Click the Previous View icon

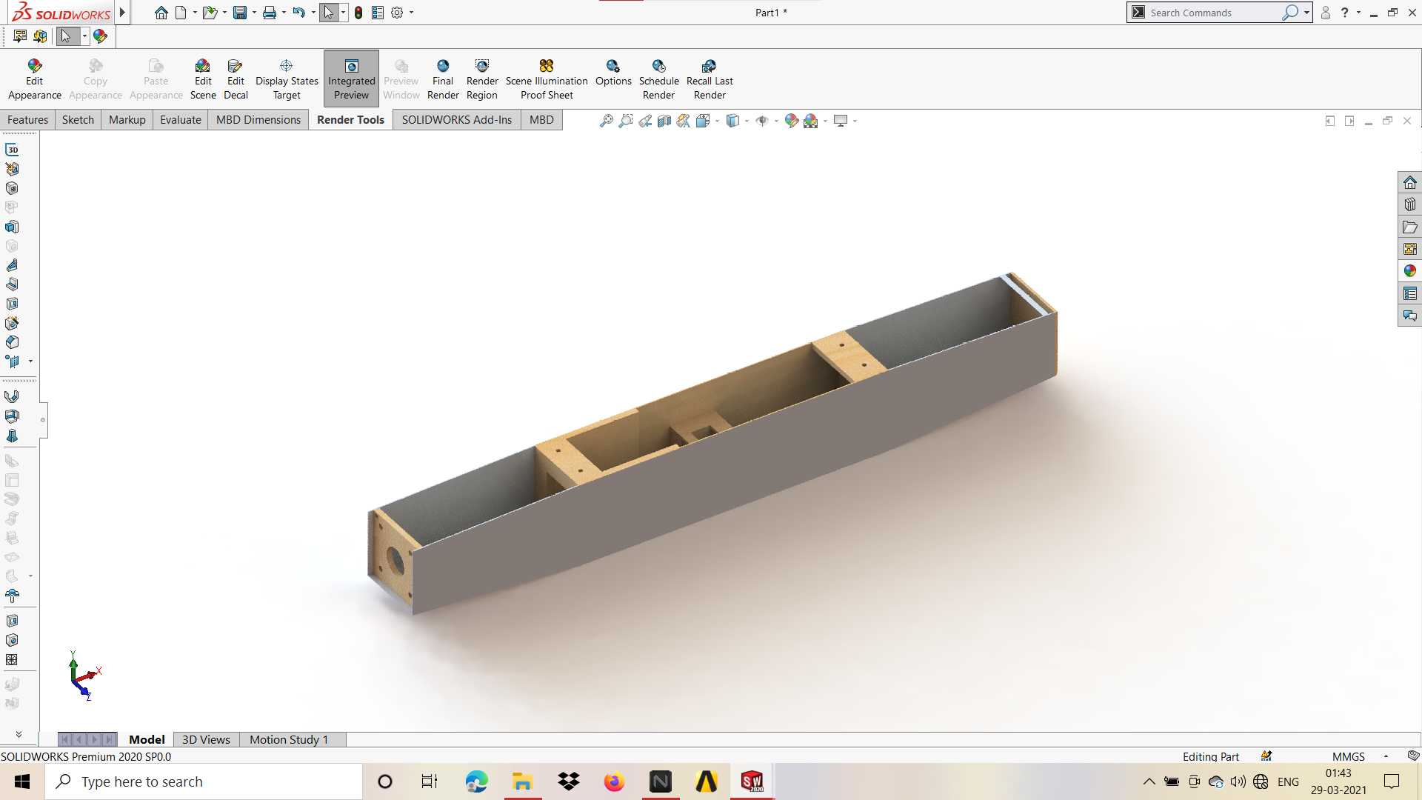point(645,121)
